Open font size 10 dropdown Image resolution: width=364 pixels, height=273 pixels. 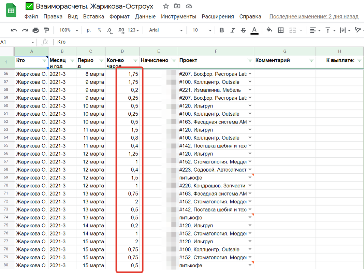pos(202,30)
